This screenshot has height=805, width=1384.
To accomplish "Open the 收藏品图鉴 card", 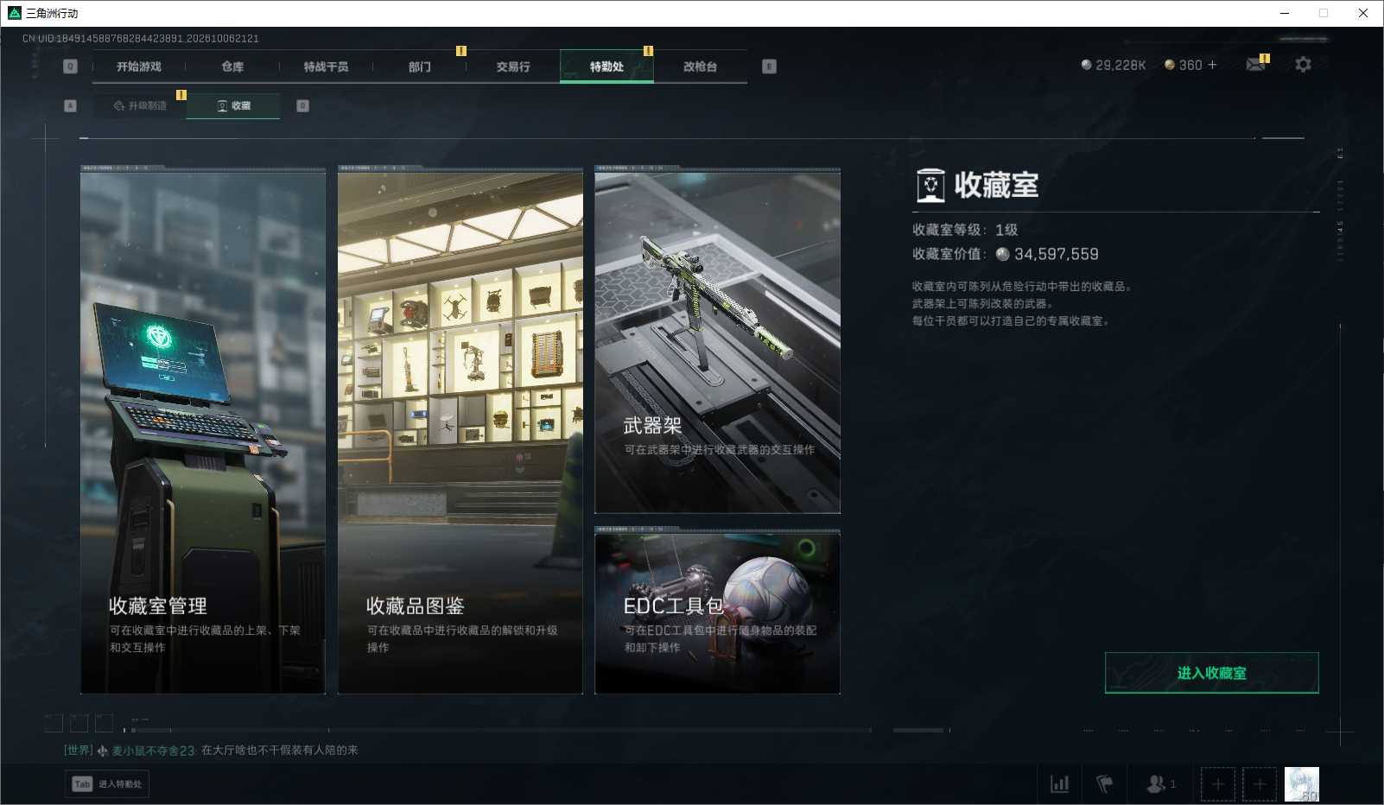I will [x=460, y=432].
